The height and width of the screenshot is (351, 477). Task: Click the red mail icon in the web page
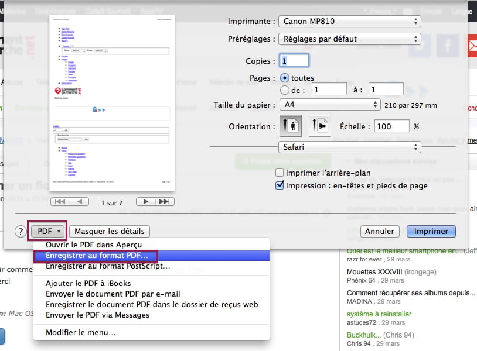pyautogui.click(x=472, y=46)
